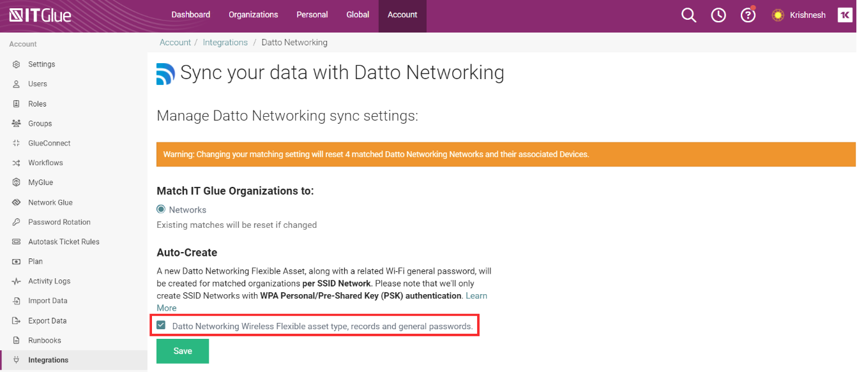Screen dimensions: 857x372
Task: Click the green Save button
Action: pos(183,351)
